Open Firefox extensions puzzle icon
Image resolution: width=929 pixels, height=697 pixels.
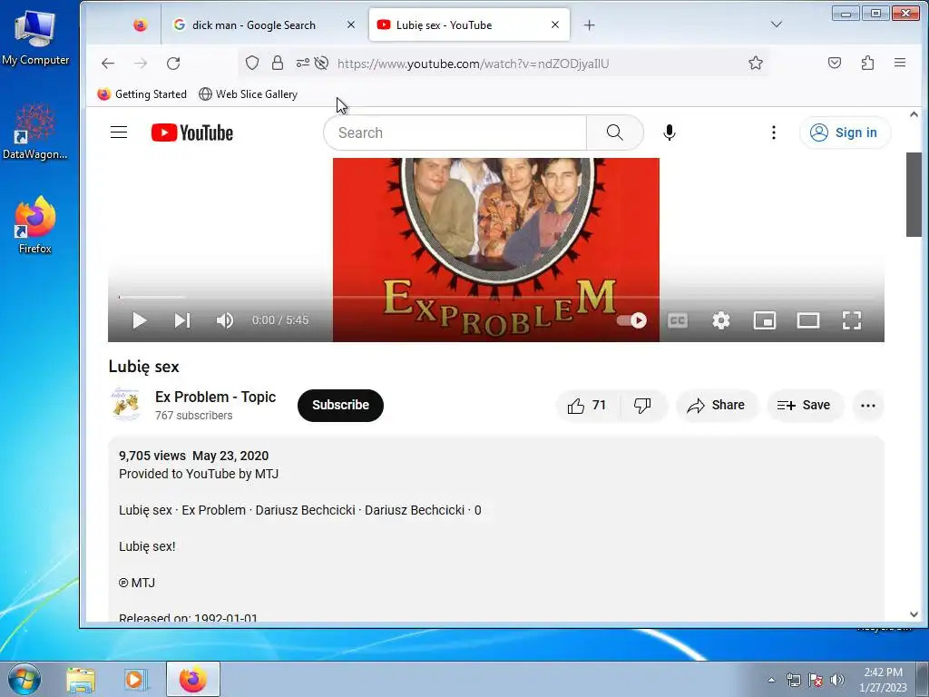867,63
